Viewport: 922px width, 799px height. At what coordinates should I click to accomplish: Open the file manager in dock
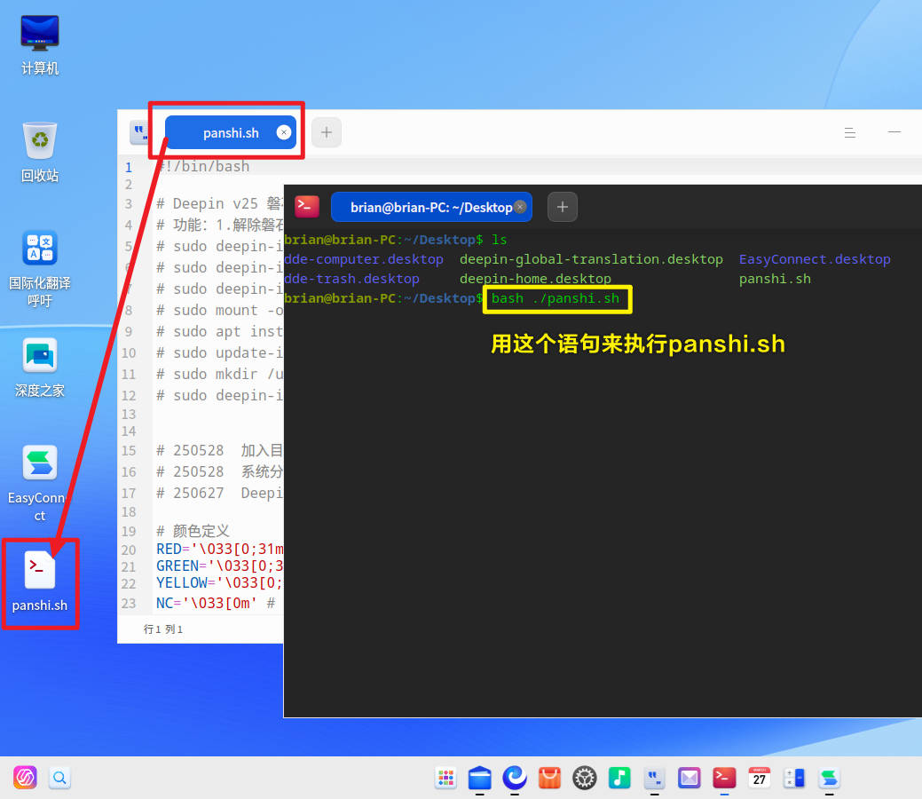click(480, 778)
